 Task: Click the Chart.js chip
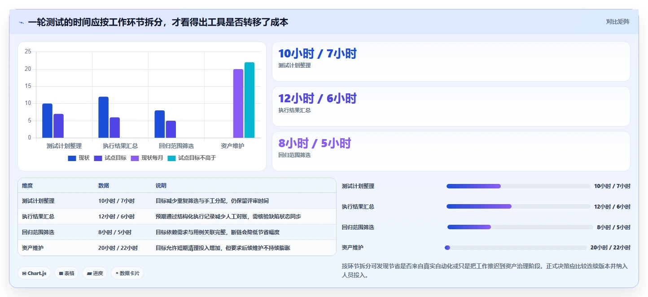[x=34, y=273]
